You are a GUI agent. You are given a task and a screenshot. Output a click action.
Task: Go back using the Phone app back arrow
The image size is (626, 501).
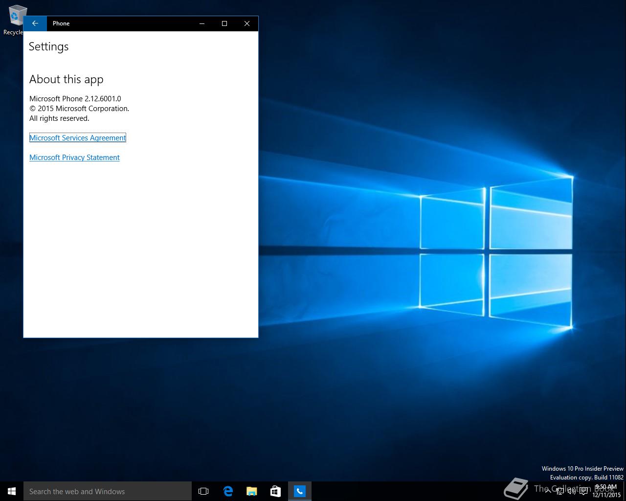click(x=35, y=23)
